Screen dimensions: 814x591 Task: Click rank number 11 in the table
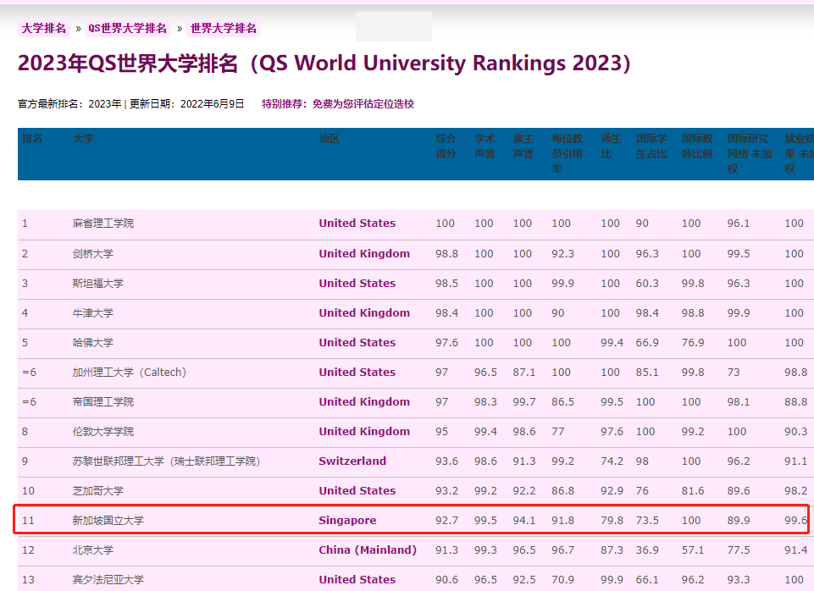28,520
